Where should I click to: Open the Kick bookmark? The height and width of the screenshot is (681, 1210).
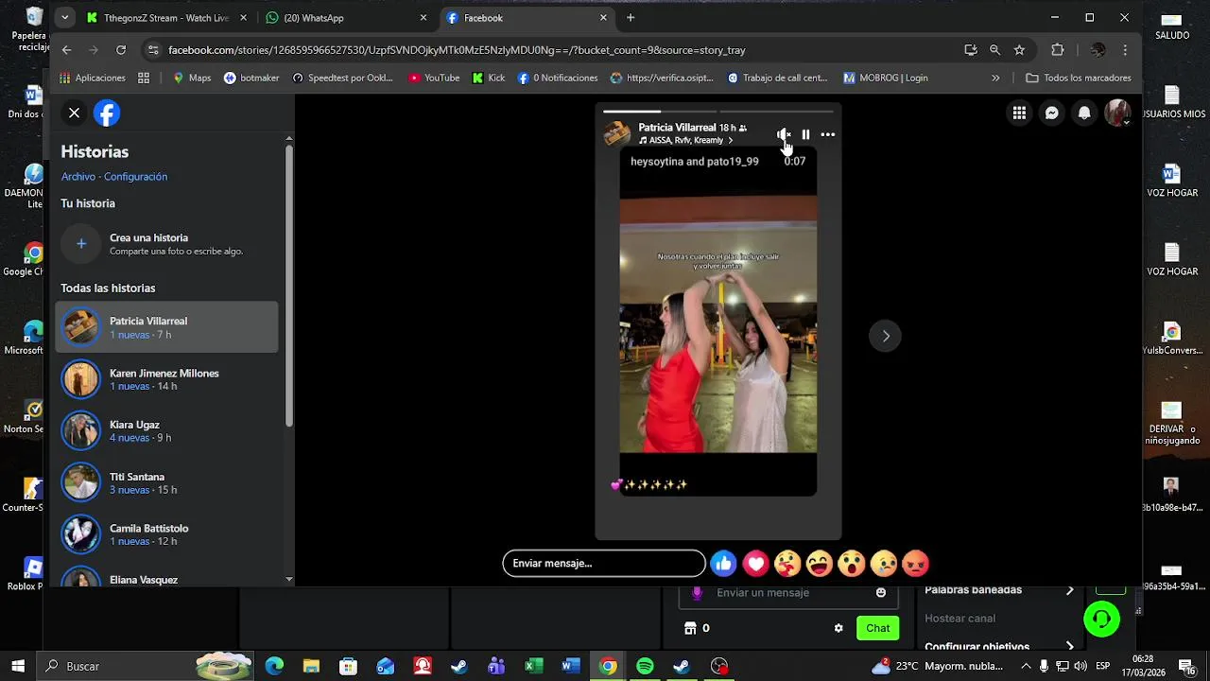[x=489, y=79]
